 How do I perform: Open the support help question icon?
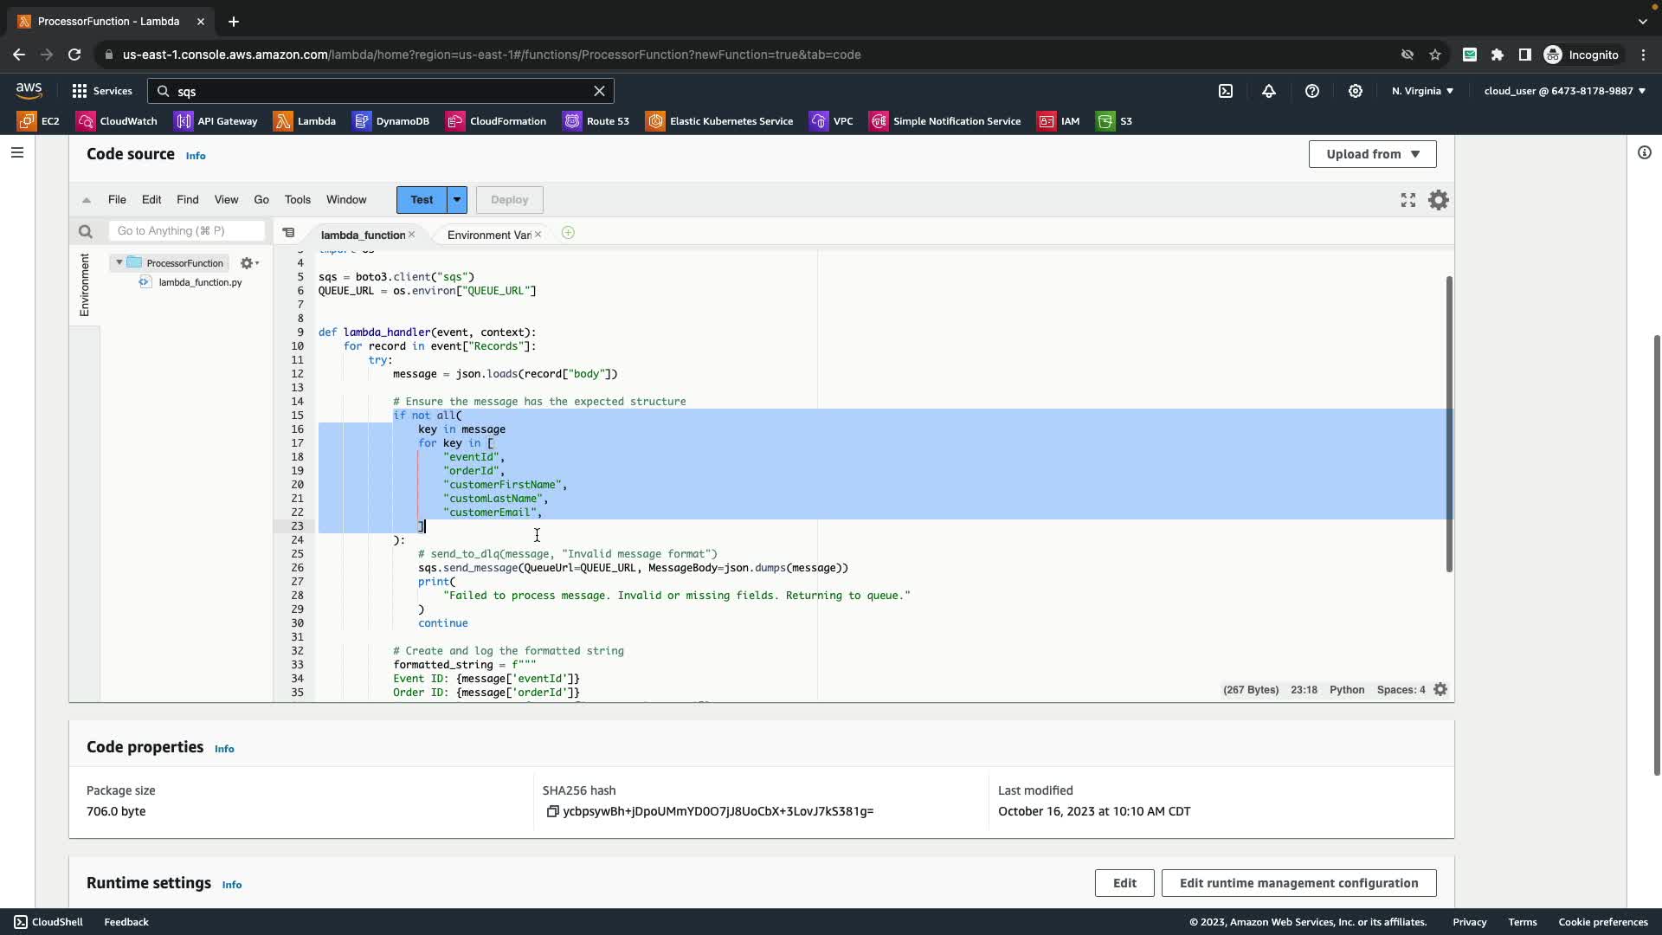(x=1312, y=91)
